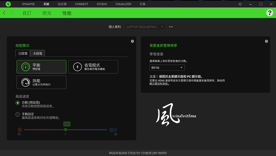Viewport: 276px width, 156px height.
Task: Switch to the 燈光 lighting tab
Action: [x=47, y=13]
